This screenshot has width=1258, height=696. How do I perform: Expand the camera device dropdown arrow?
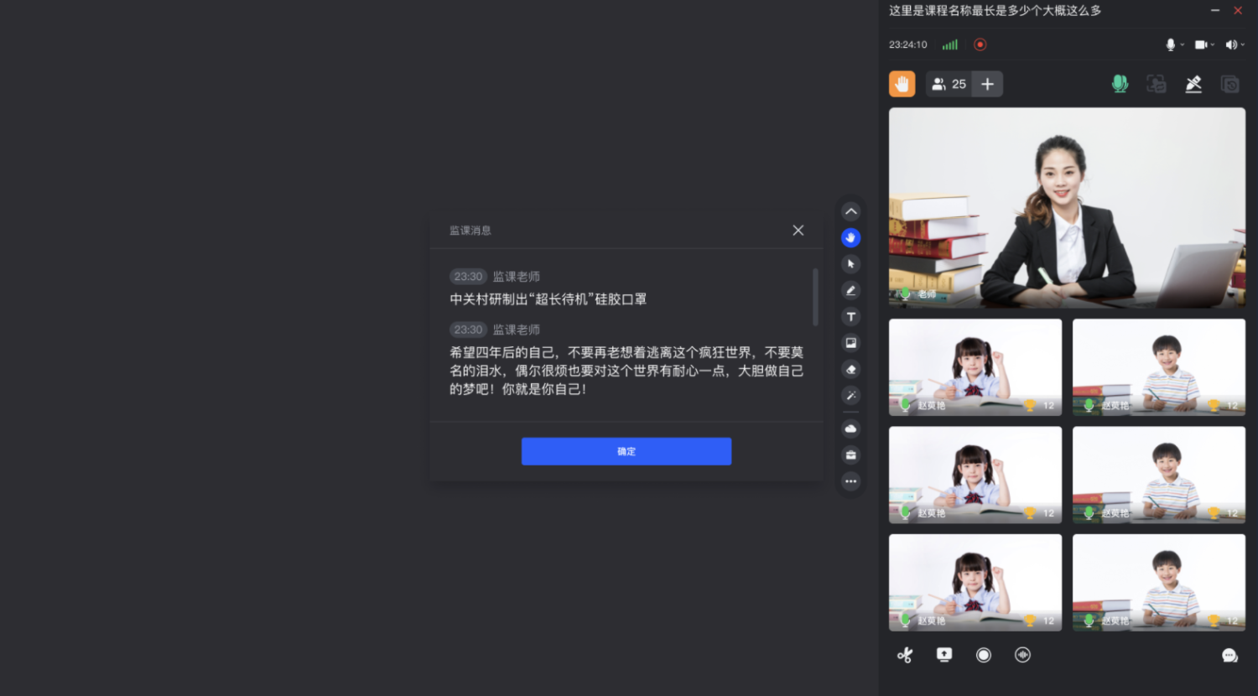click(x=1213, y=44)
